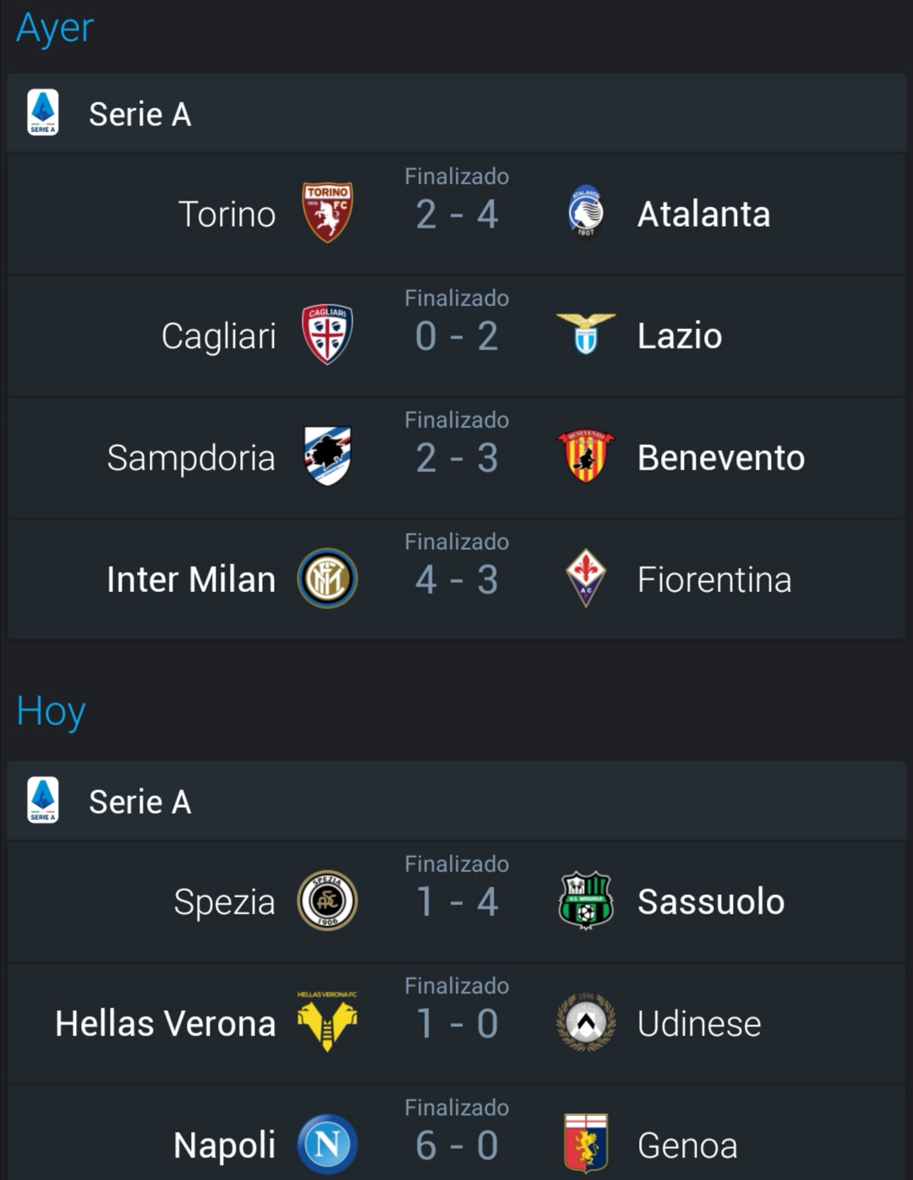913x1180 pixels.
Task: Open the Benevento witch crest
Action: 586,456
